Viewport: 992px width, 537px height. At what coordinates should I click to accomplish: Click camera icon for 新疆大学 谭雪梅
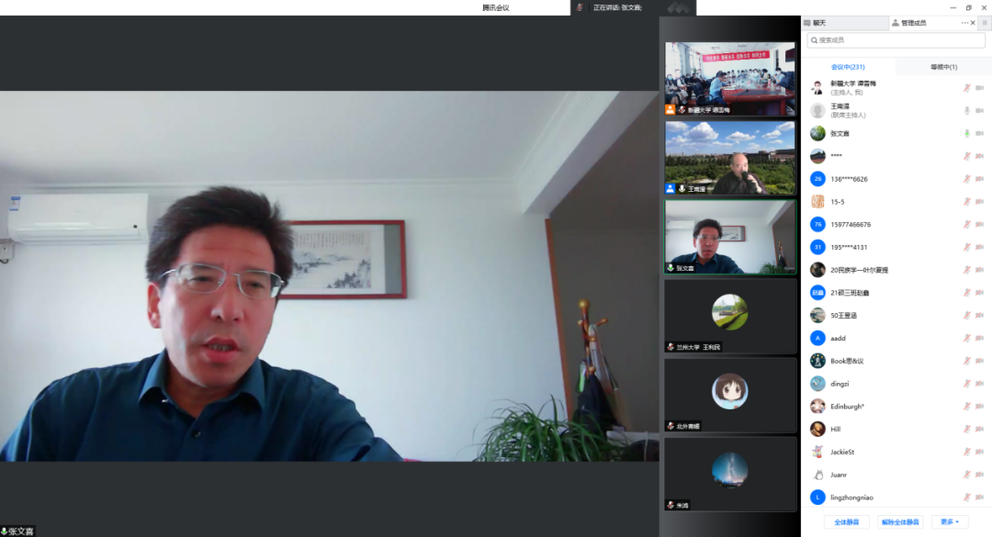click(x=979, y=88)
